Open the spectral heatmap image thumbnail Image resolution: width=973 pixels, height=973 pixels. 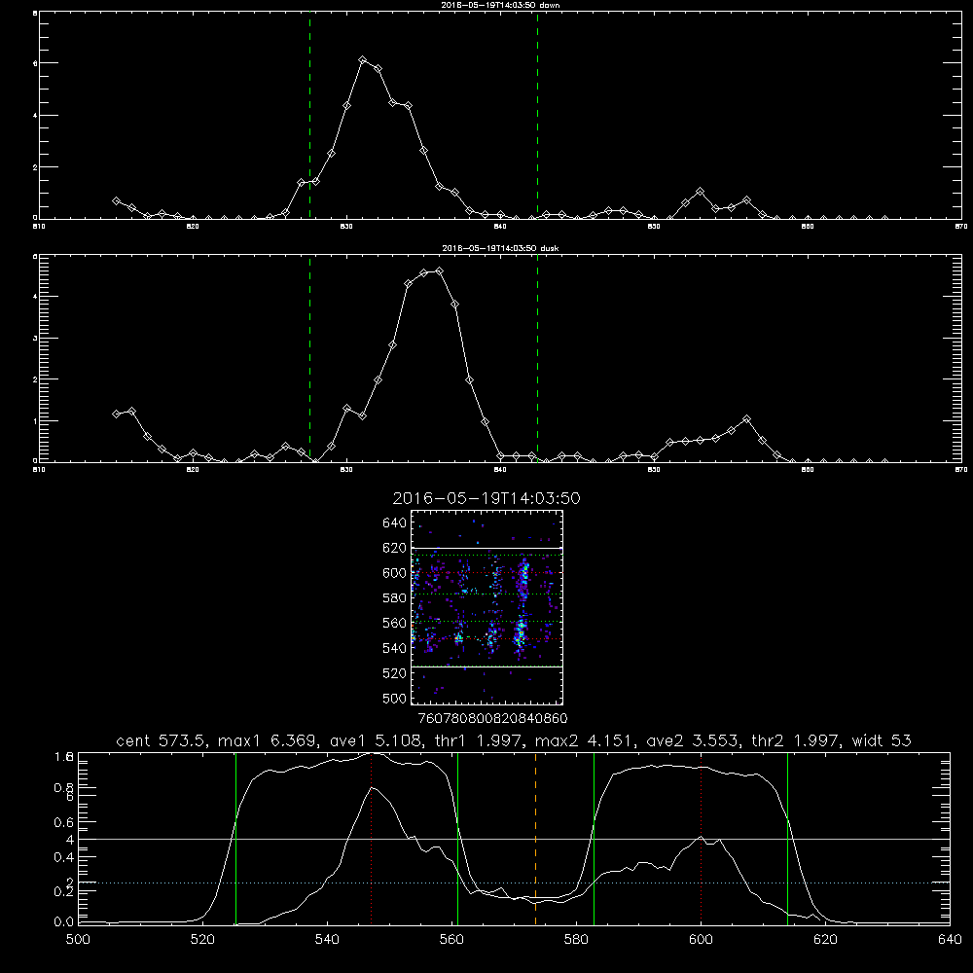pos(486,607)
